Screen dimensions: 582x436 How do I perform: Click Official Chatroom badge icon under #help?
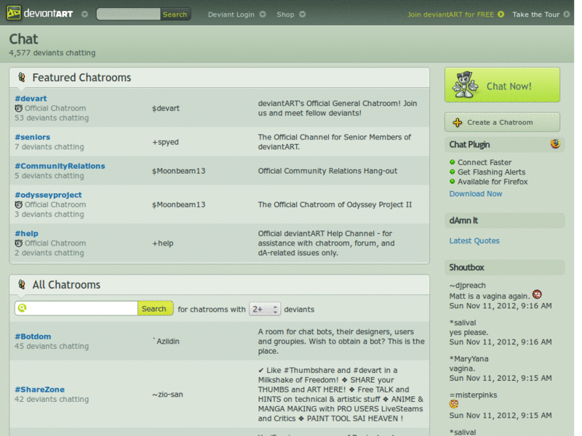pos(19,243)
